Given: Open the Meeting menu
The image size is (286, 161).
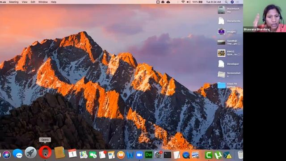Looking at the screenshot, I should click(x=14, y=2).
